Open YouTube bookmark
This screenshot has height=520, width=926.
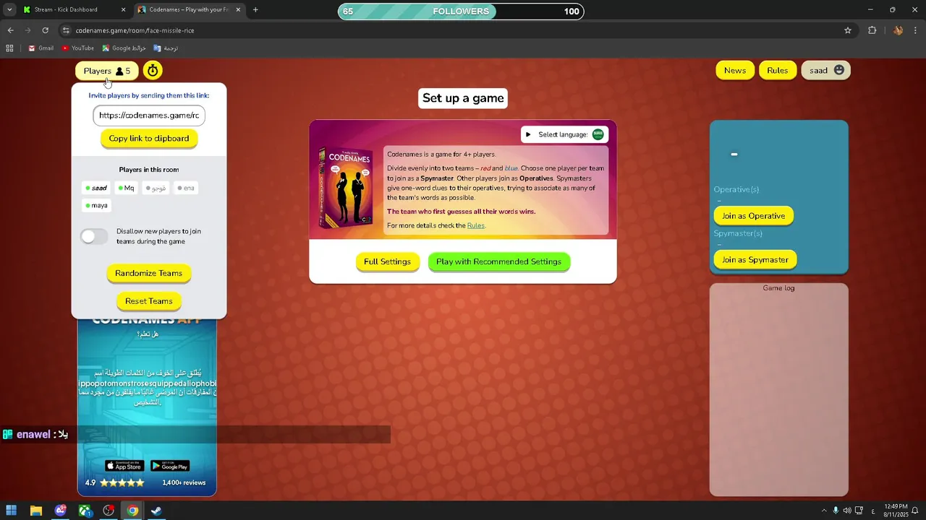coord(78,48)
